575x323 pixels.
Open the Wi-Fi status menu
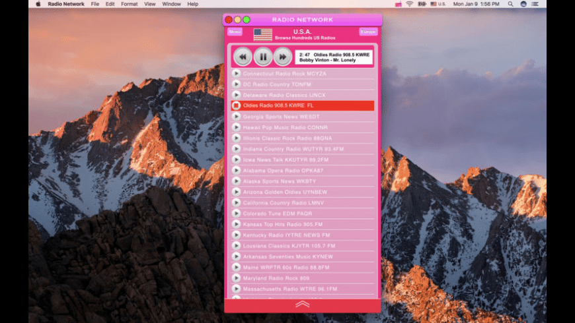(x=410, y=4)
